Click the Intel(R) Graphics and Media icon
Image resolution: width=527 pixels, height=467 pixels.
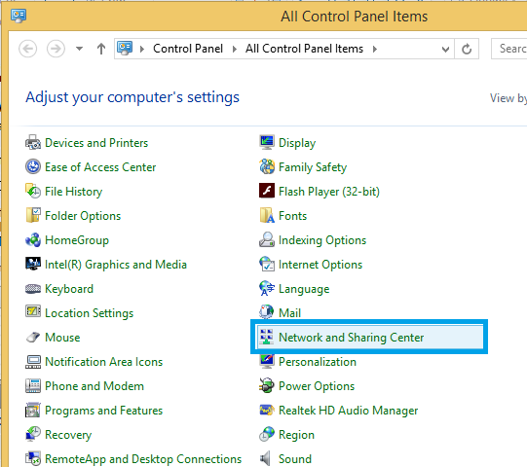33,265
